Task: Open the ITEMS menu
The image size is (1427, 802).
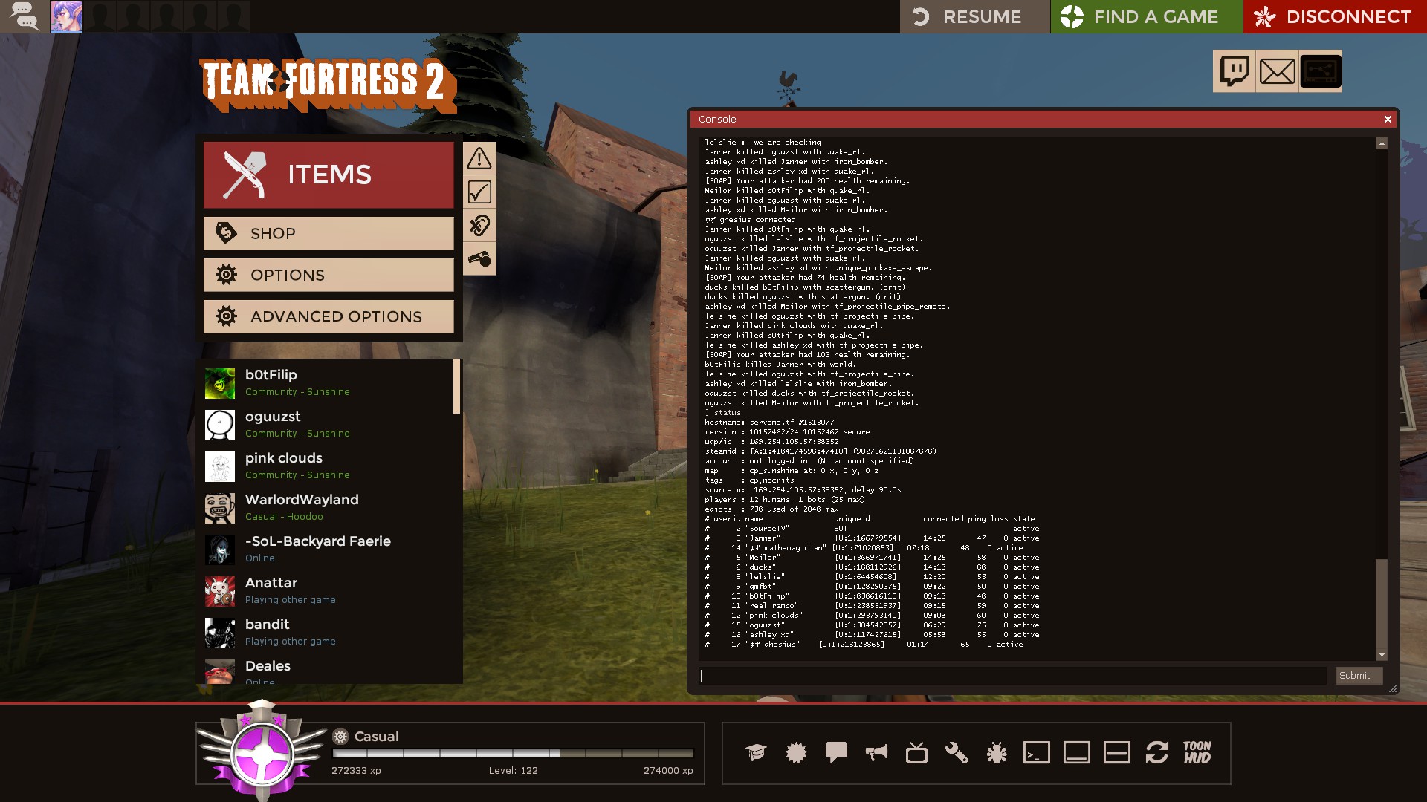Action: pyautogui.click(x=329, y=175)
